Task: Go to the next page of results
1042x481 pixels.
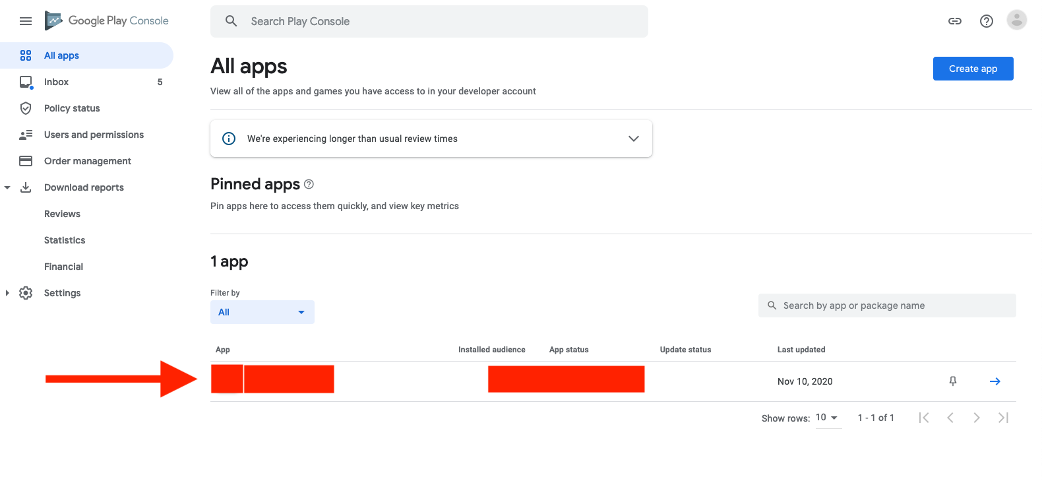Action: [x=977, y=418]
